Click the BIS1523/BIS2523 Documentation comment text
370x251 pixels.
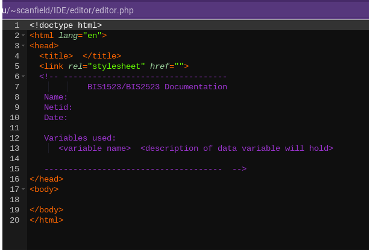click(x=157, y=87)
